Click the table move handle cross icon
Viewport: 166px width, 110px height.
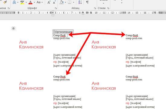point(14,28)
